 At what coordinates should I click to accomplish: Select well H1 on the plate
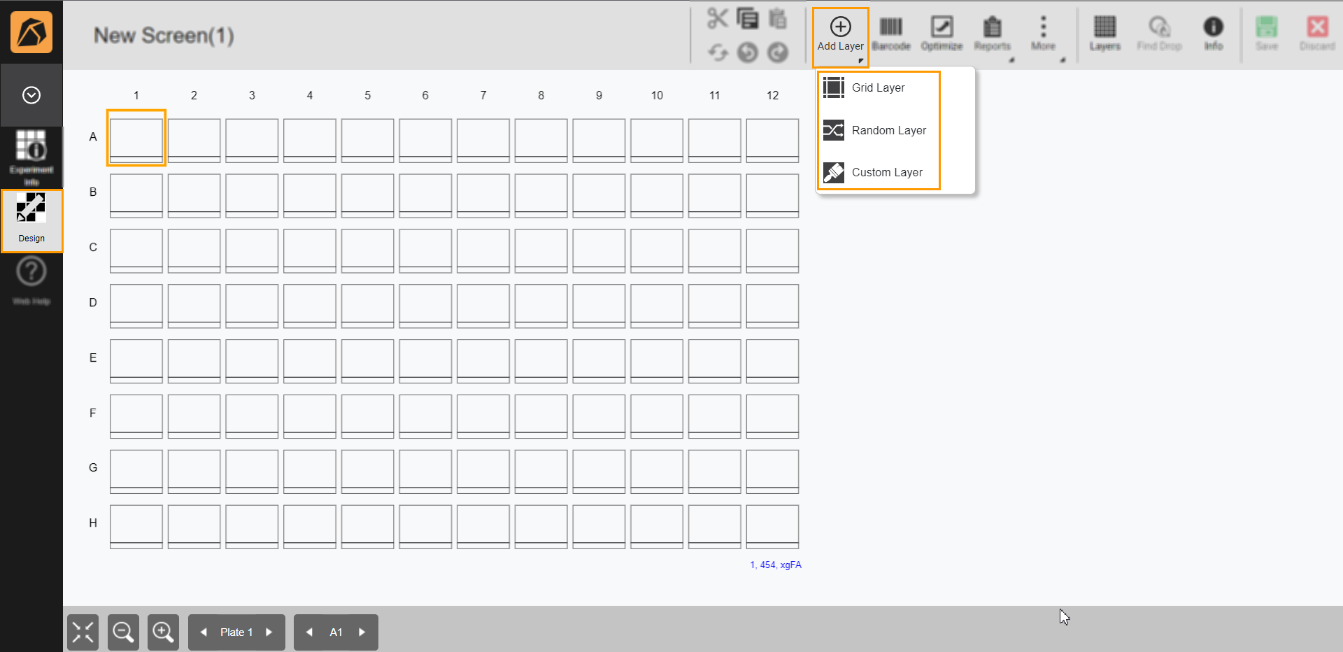136,527
